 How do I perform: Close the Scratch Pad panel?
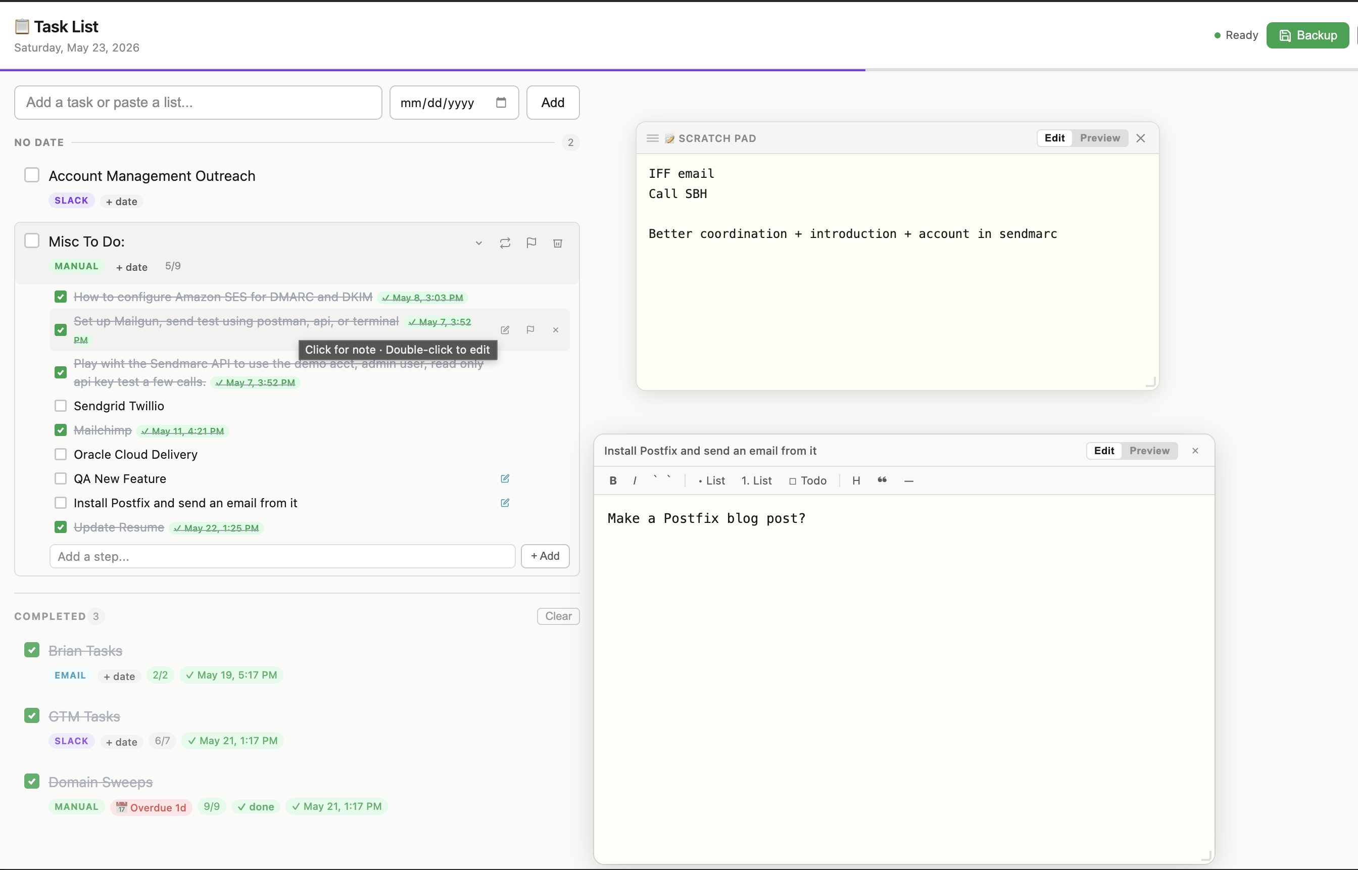(1141, 138)
